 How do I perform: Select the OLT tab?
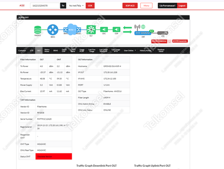[39, 50]
